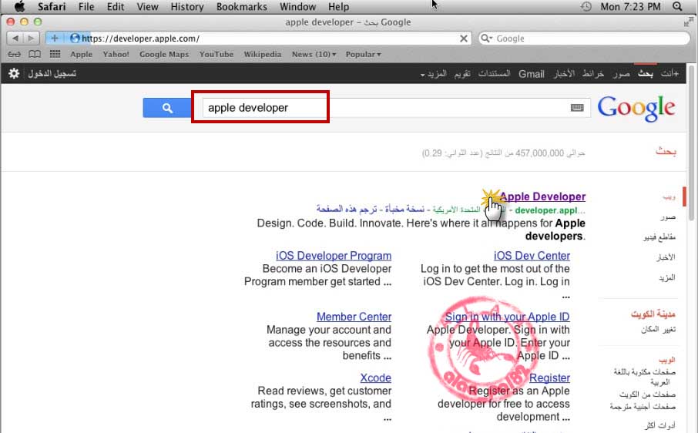The height and width of the screenshot is (433, 698).
Task: Open the iOS Developer Program link
Action: pos(334,256)
